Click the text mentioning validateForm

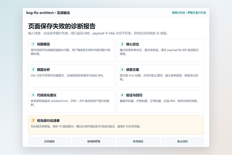click(70, 103)
